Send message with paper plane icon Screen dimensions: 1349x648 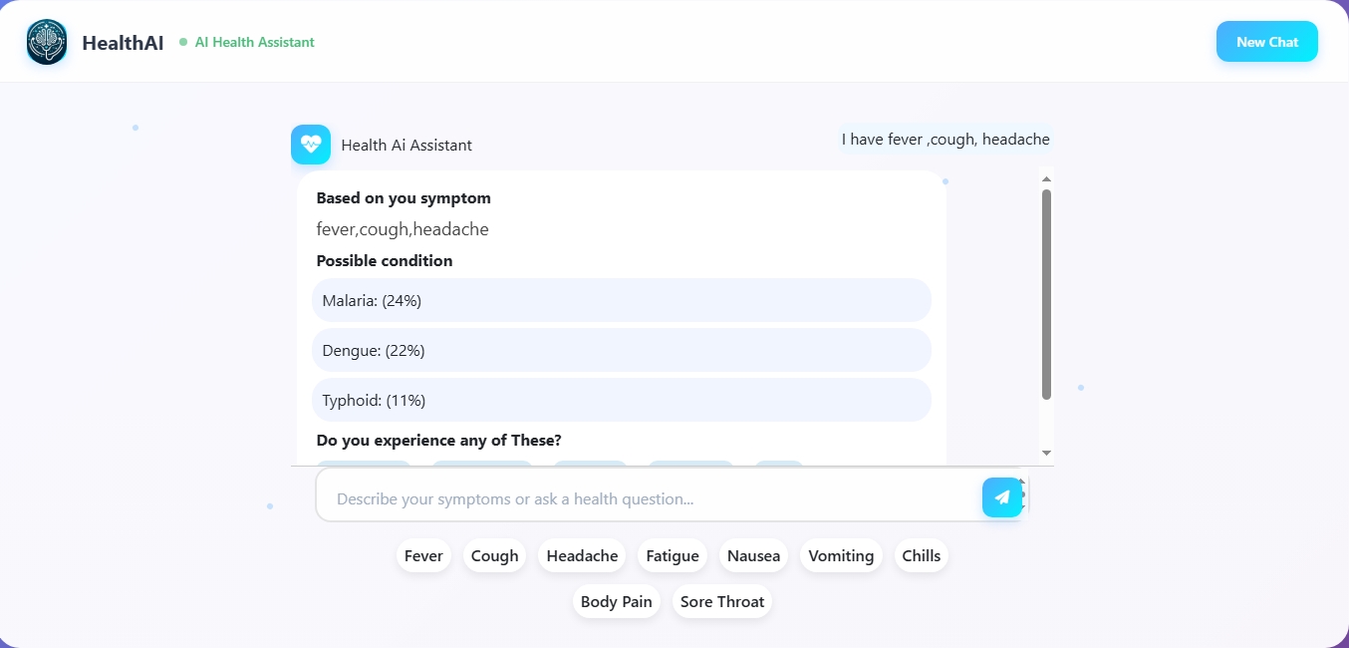point(1001,497)
